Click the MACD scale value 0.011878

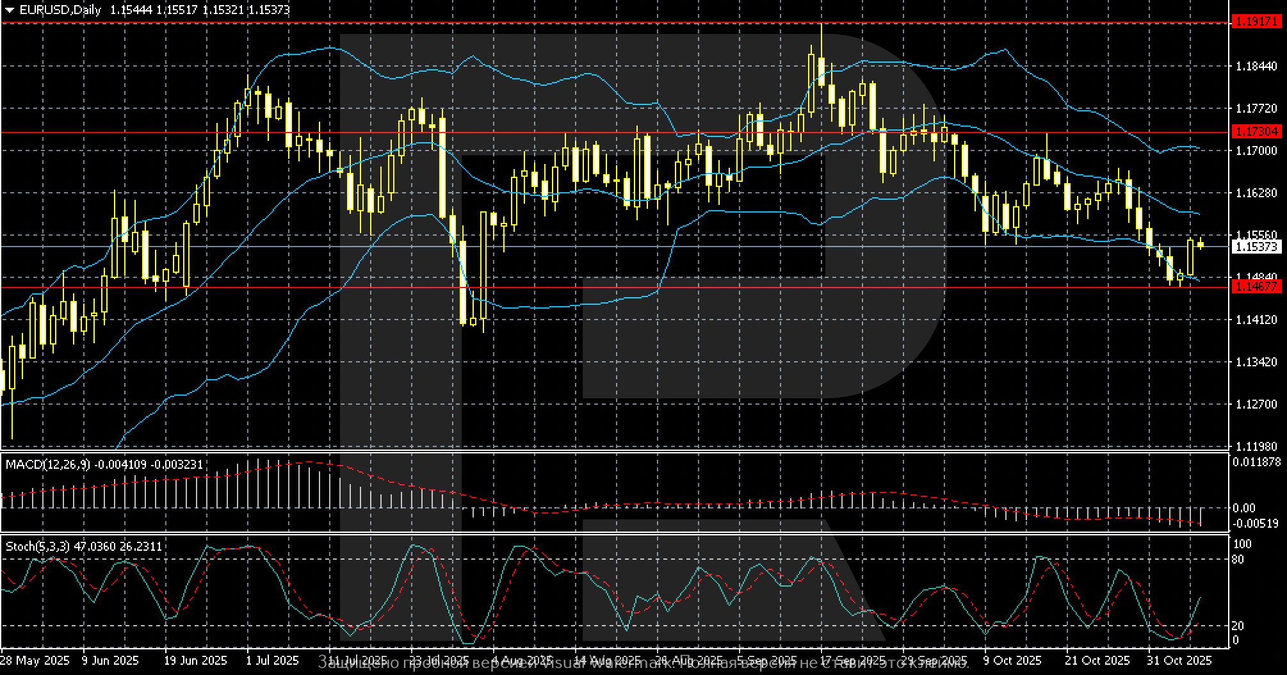coord(1256,462)
